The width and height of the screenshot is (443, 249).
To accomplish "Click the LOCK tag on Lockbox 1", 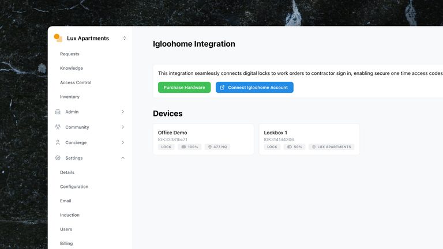I will (272, 147).
